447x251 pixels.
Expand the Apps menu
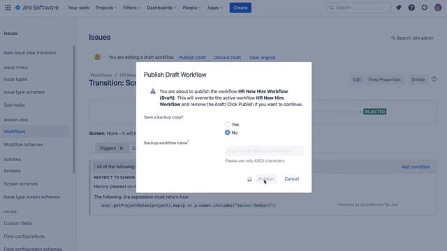click(x=214, y=8)
